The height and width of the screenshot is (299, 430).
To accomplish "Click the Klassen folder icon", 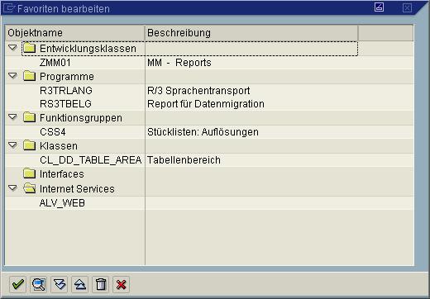I will tap(30, 145).
